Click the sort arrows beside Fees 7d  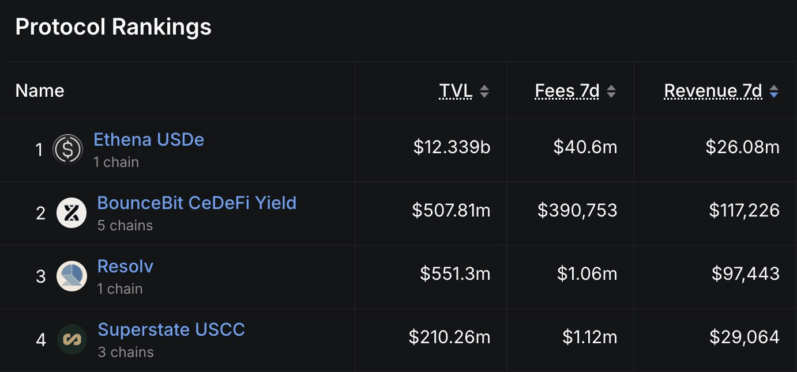611,91
